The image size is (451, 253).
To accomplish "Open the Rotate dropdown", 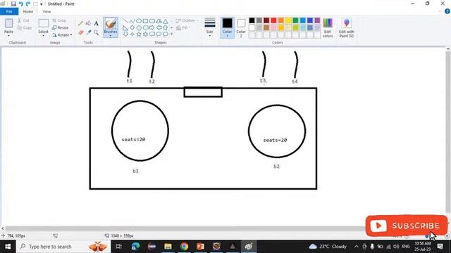I will [62, 35].
